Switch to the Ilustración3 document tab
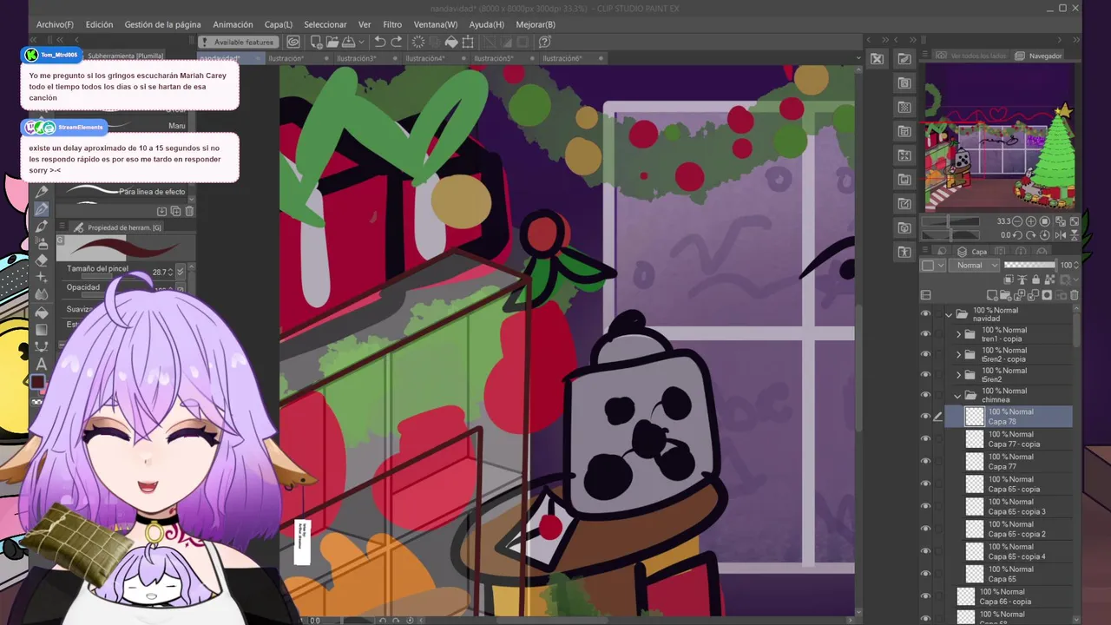Image resolution: width=1111 pixels, height=625 pixels. click(x=356, y=58)
